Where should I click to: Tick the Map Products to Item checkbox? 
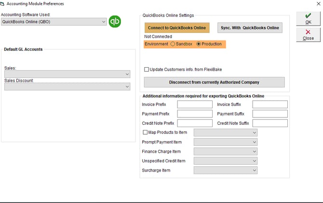point(145,132)
